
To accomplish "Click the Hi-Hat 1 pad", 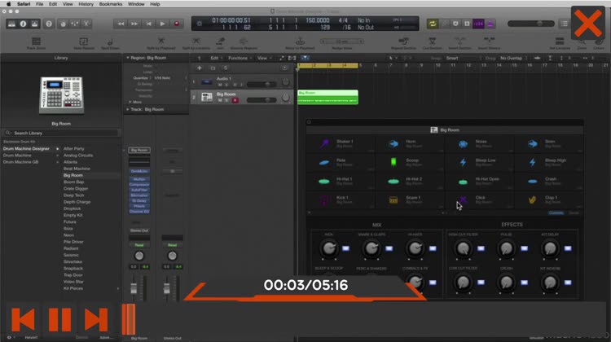I will coord(341,181).
